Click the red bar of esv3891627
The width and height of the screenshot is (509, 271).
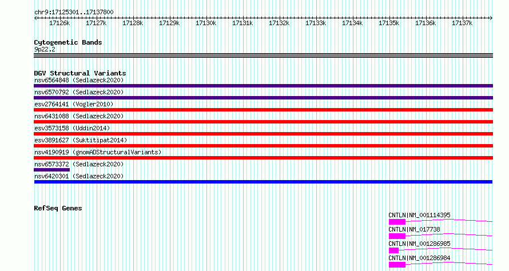coord(263,146)
